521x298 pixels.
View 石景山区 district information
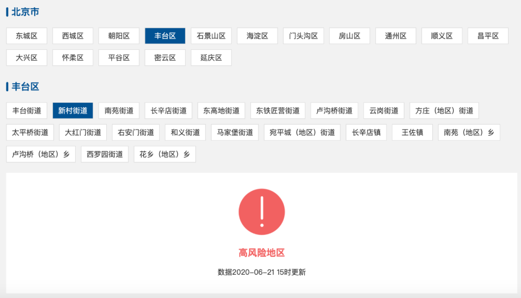coord(211,36)
